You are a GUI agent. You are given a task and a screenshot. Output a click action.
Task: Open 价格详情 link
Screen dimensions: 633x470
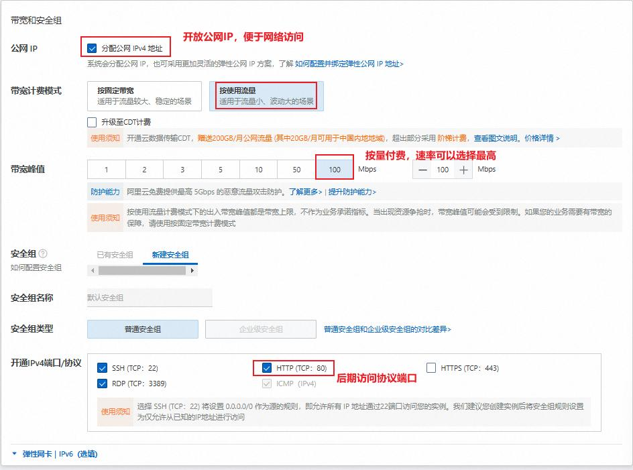[x=542, y=139]
